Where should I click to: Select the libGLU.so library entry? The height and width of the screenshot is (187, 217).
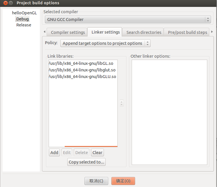tap(83, 77)
